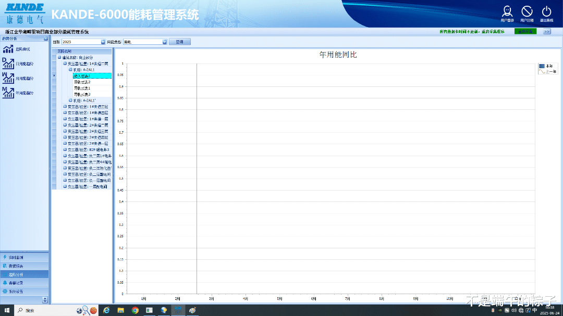Open the 日用能趋势 daily energy trend
Viewport: 563px width, 316px height.
(x=18, y=64)
